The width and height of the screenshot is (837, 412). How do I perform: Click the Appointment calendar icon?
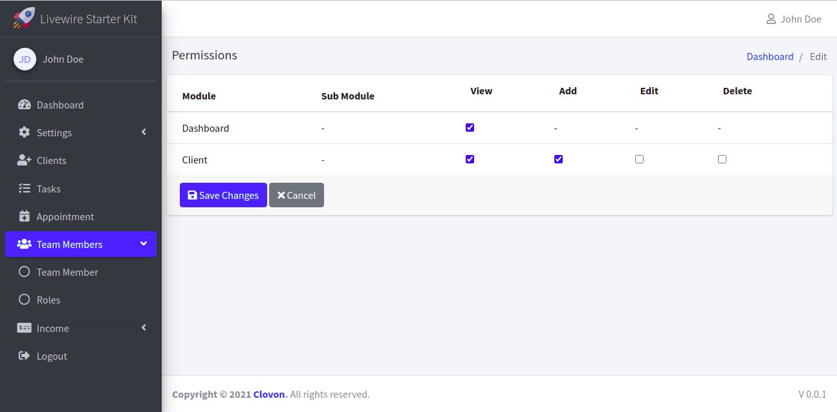click(25, 216)
